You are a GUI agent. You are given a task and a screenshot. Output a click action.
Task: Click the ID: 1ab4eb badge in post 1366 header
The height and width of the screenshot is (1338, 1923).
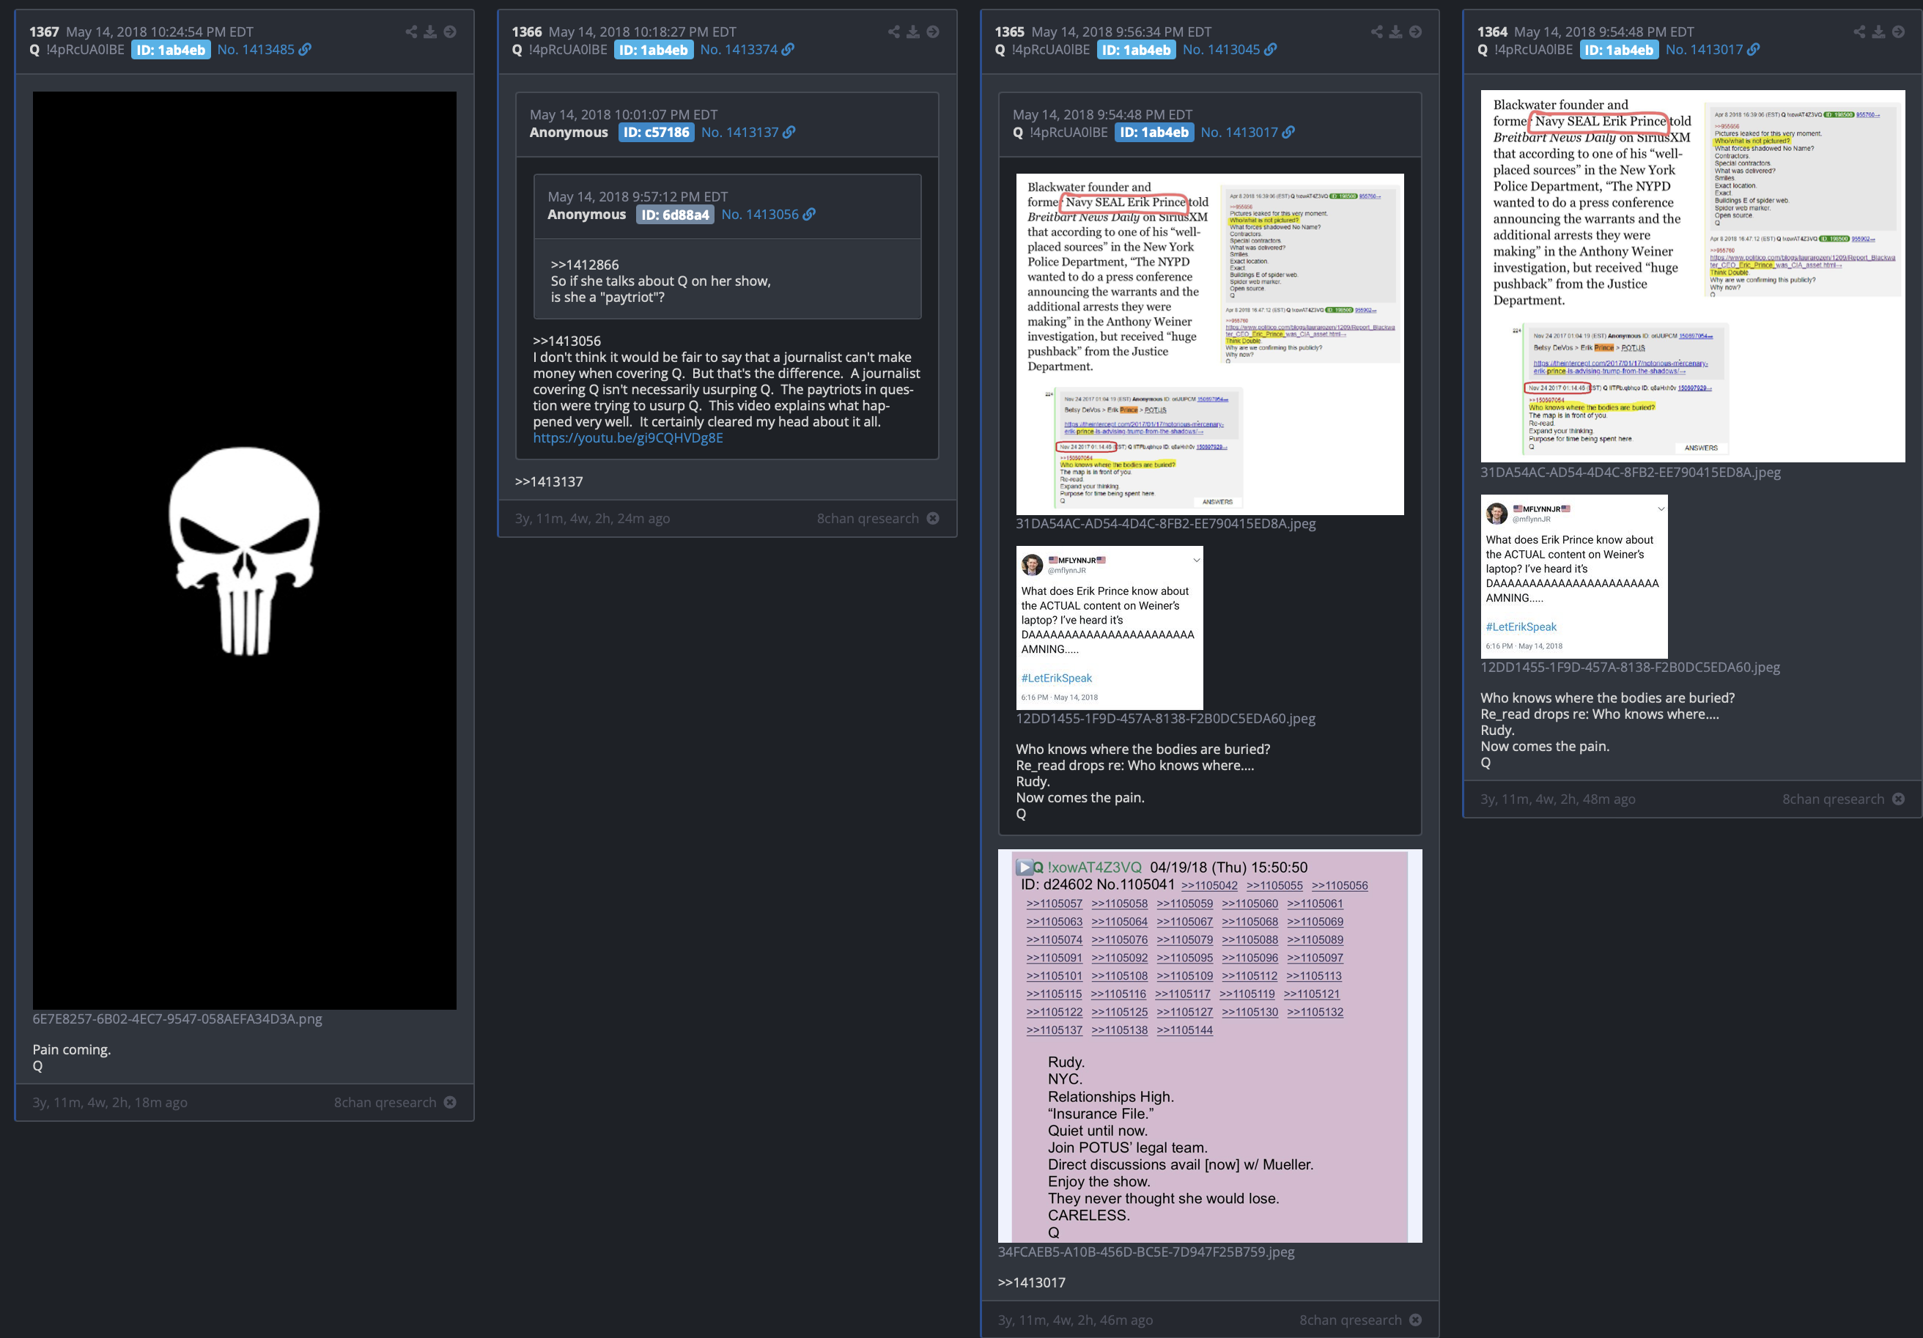pyautogui.click(x=653, y=51)
